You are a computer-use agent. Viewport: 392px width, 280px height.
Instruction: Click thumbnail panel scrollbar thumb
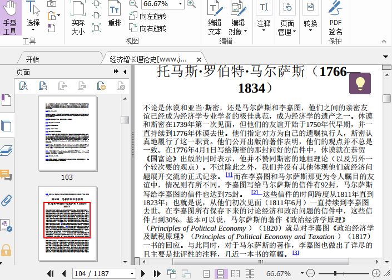click(x=125, y=120)
